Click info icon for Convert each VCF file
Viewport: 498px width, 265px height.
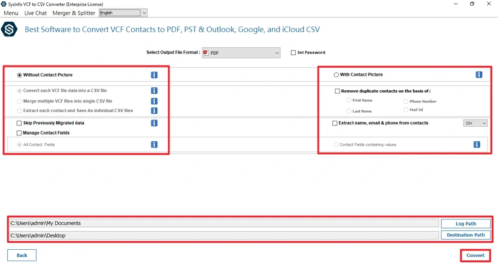[x=154, y=91]
